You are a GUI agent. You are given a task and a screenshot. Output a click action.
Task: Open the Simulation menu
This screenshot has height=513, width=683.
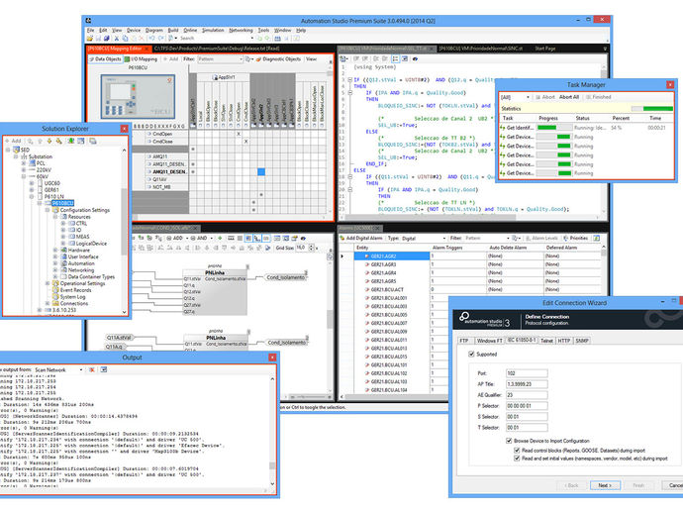coord(213,30)
